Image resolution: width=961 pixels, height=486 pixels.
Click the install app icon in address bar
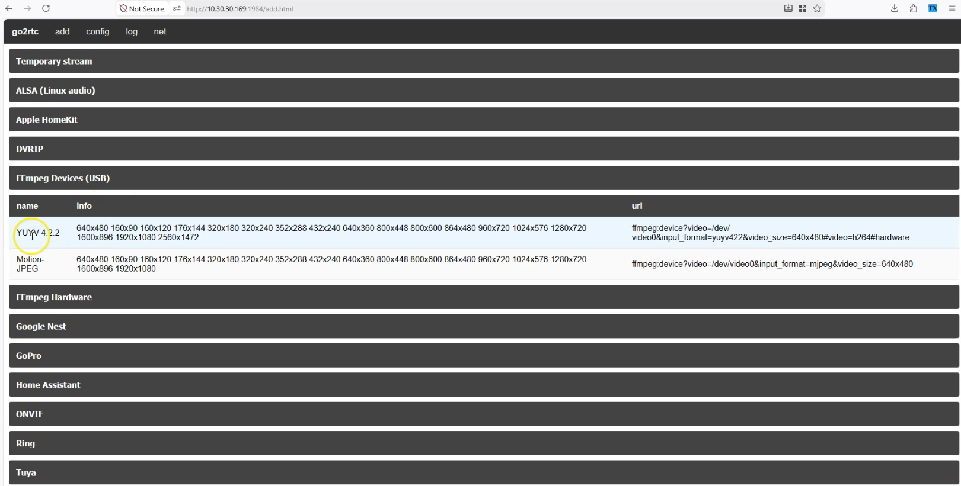(788, 8)
